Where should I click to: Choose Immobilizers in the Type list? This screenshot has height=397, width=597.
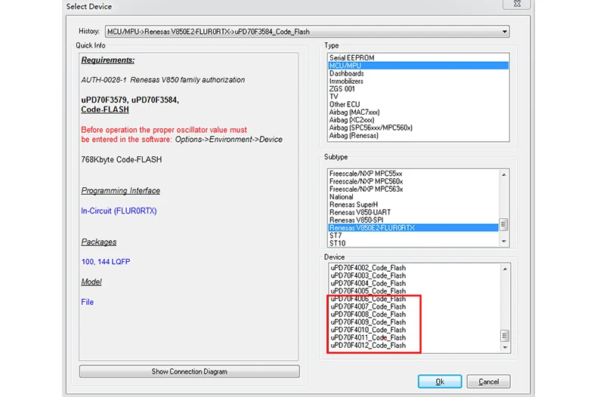418,81
